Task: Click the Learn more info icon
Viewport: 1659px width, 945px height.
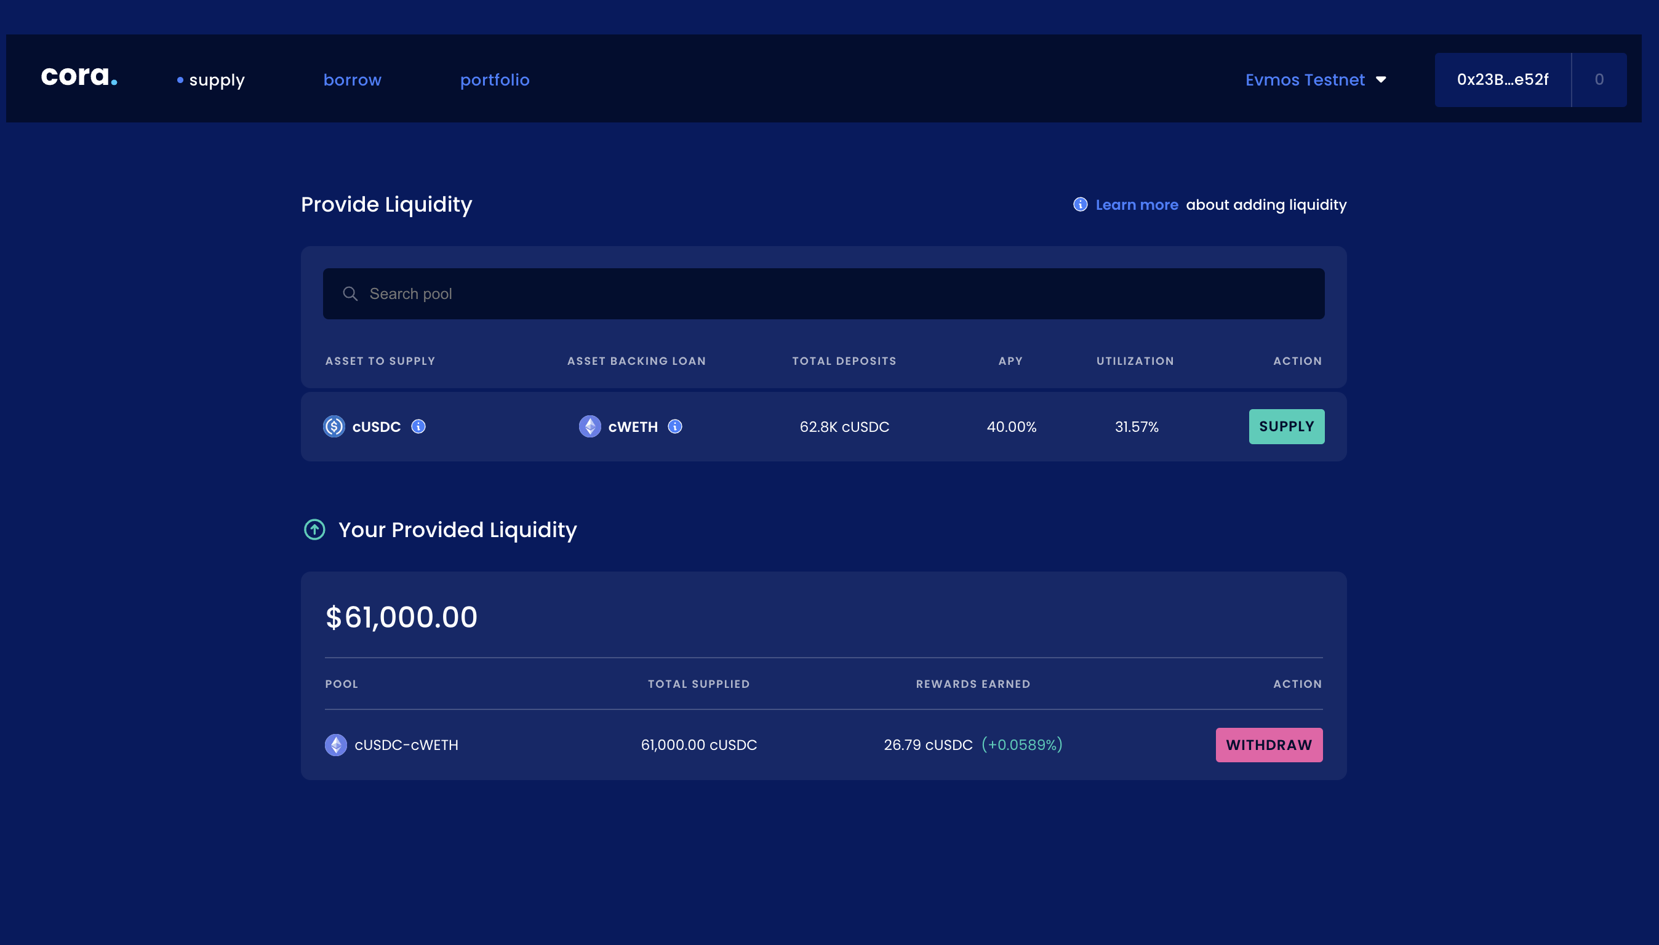Action: coord(1080,204)
